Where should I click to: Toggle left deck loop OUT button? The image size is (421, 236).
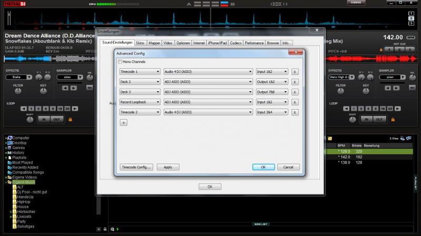(57, 120)
